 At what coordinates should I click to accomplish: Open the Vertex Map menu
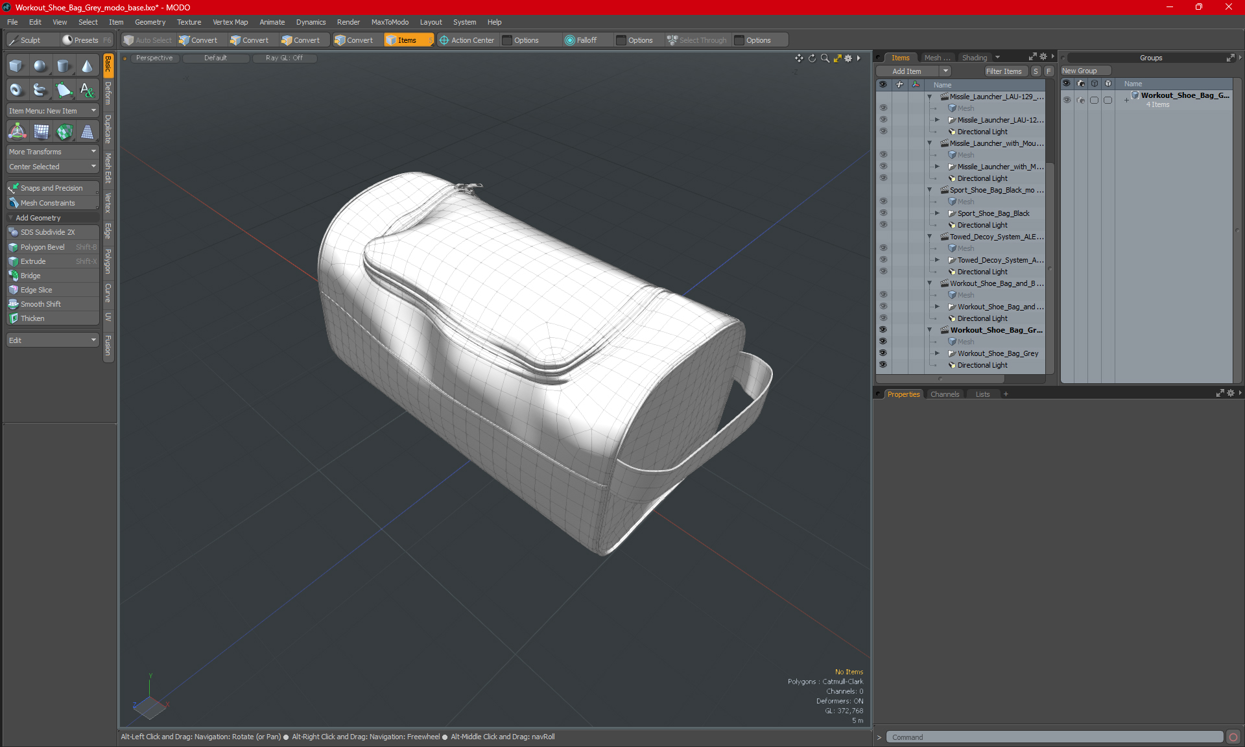230,22
